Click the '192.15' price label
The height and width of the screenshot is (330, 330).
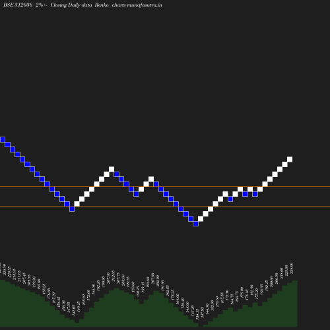(267, 285)
